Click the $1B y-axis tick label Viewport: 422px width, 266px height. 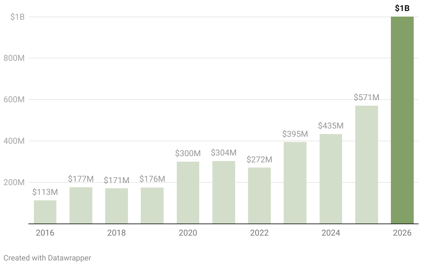(17, 17)
